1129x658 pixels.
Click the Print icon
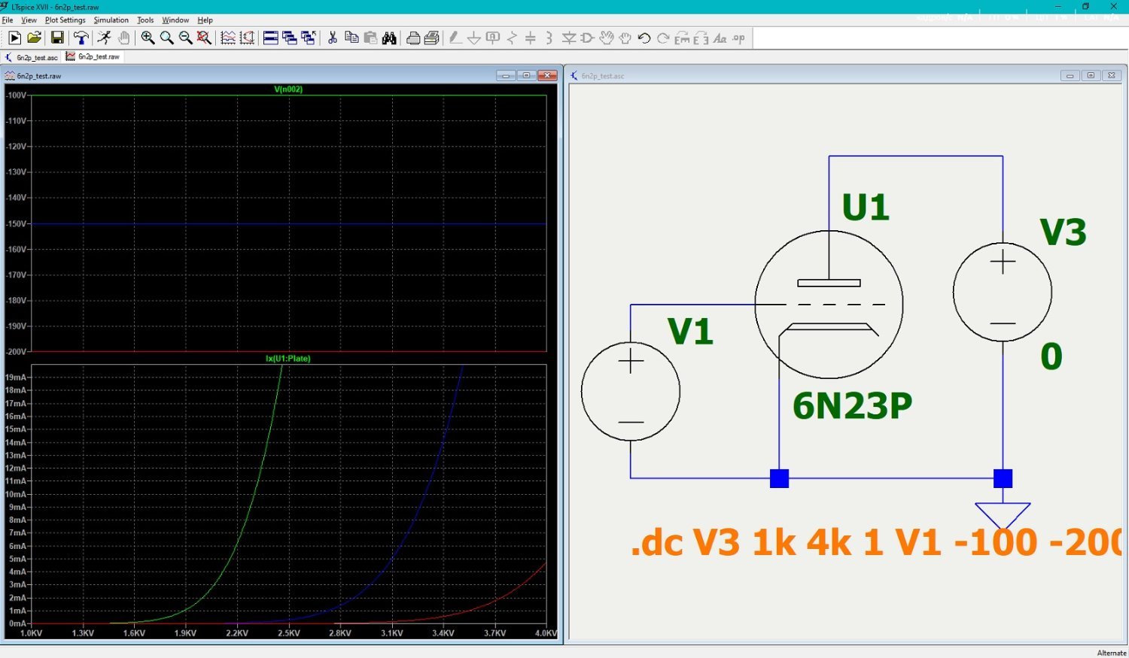coord(413,38)
